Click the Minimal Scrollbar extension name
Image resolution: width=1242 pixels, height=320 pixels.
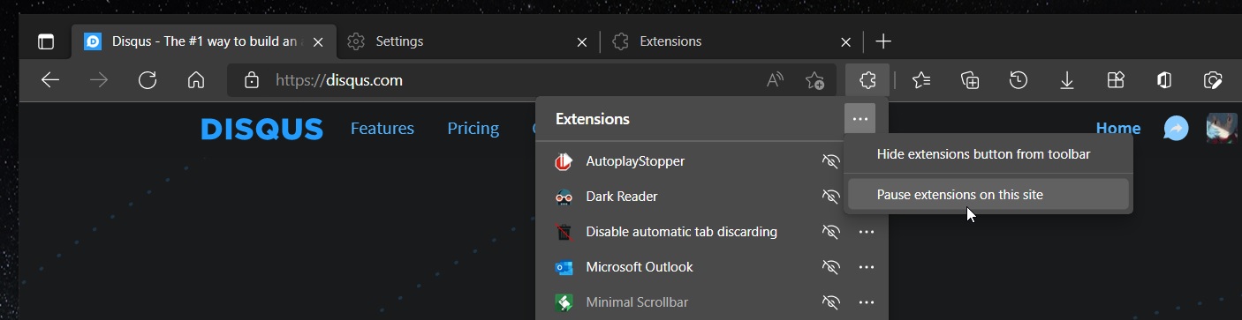pyautogui.click(x=637, y=302)
